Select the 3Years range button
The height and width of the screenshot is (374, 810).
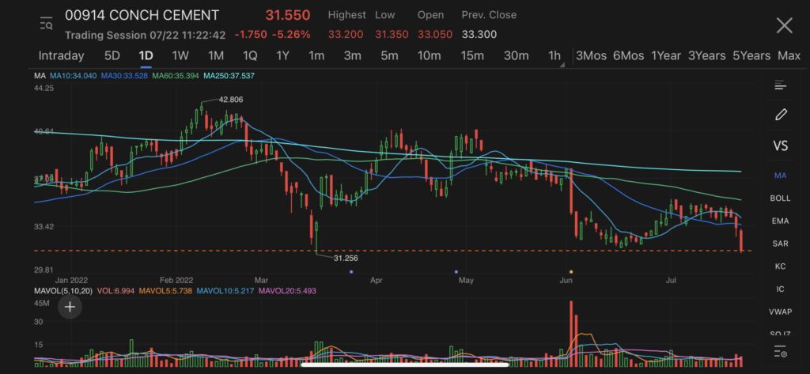coord(706,56)
